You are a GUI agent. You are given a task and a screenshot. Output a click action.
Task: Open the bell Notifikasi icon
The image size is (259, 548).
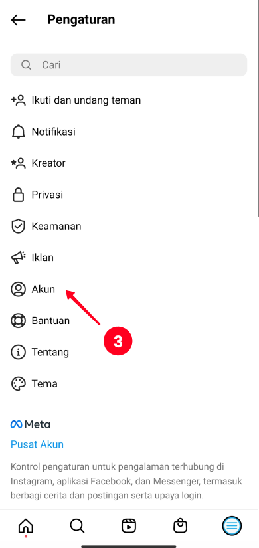coord(18,132)
